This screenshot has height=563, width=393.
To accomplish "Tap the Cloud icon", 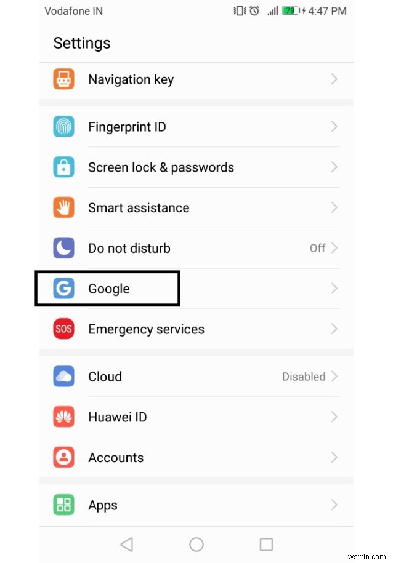I will [63, 377].
